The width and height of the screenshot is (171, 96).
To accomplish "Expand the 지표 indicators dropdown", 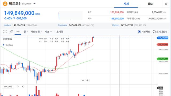I will tap(48, 31).
